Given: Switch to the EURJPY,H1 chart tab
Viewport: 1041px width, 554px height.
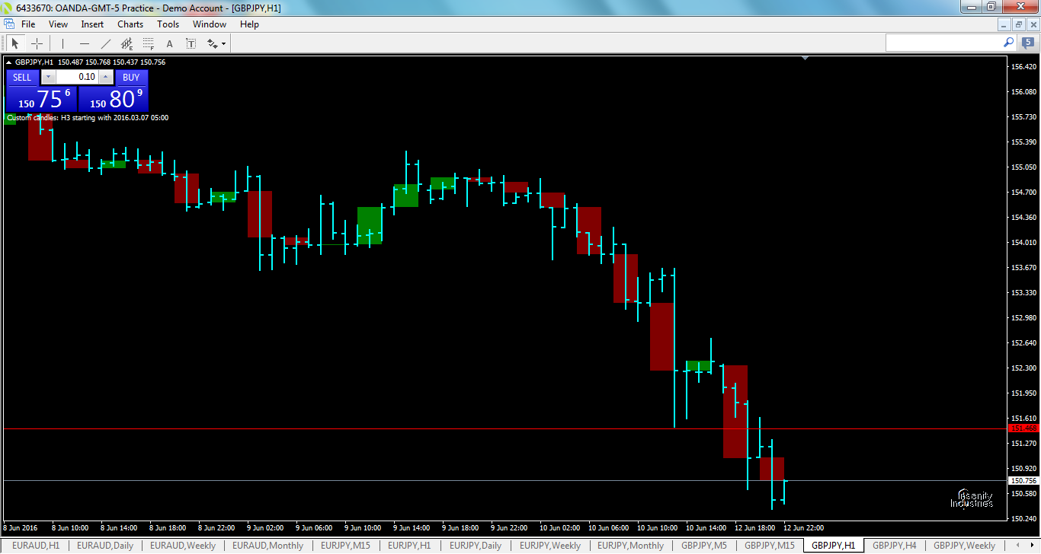Looking at the screenshot, I should tap(409, 546).
